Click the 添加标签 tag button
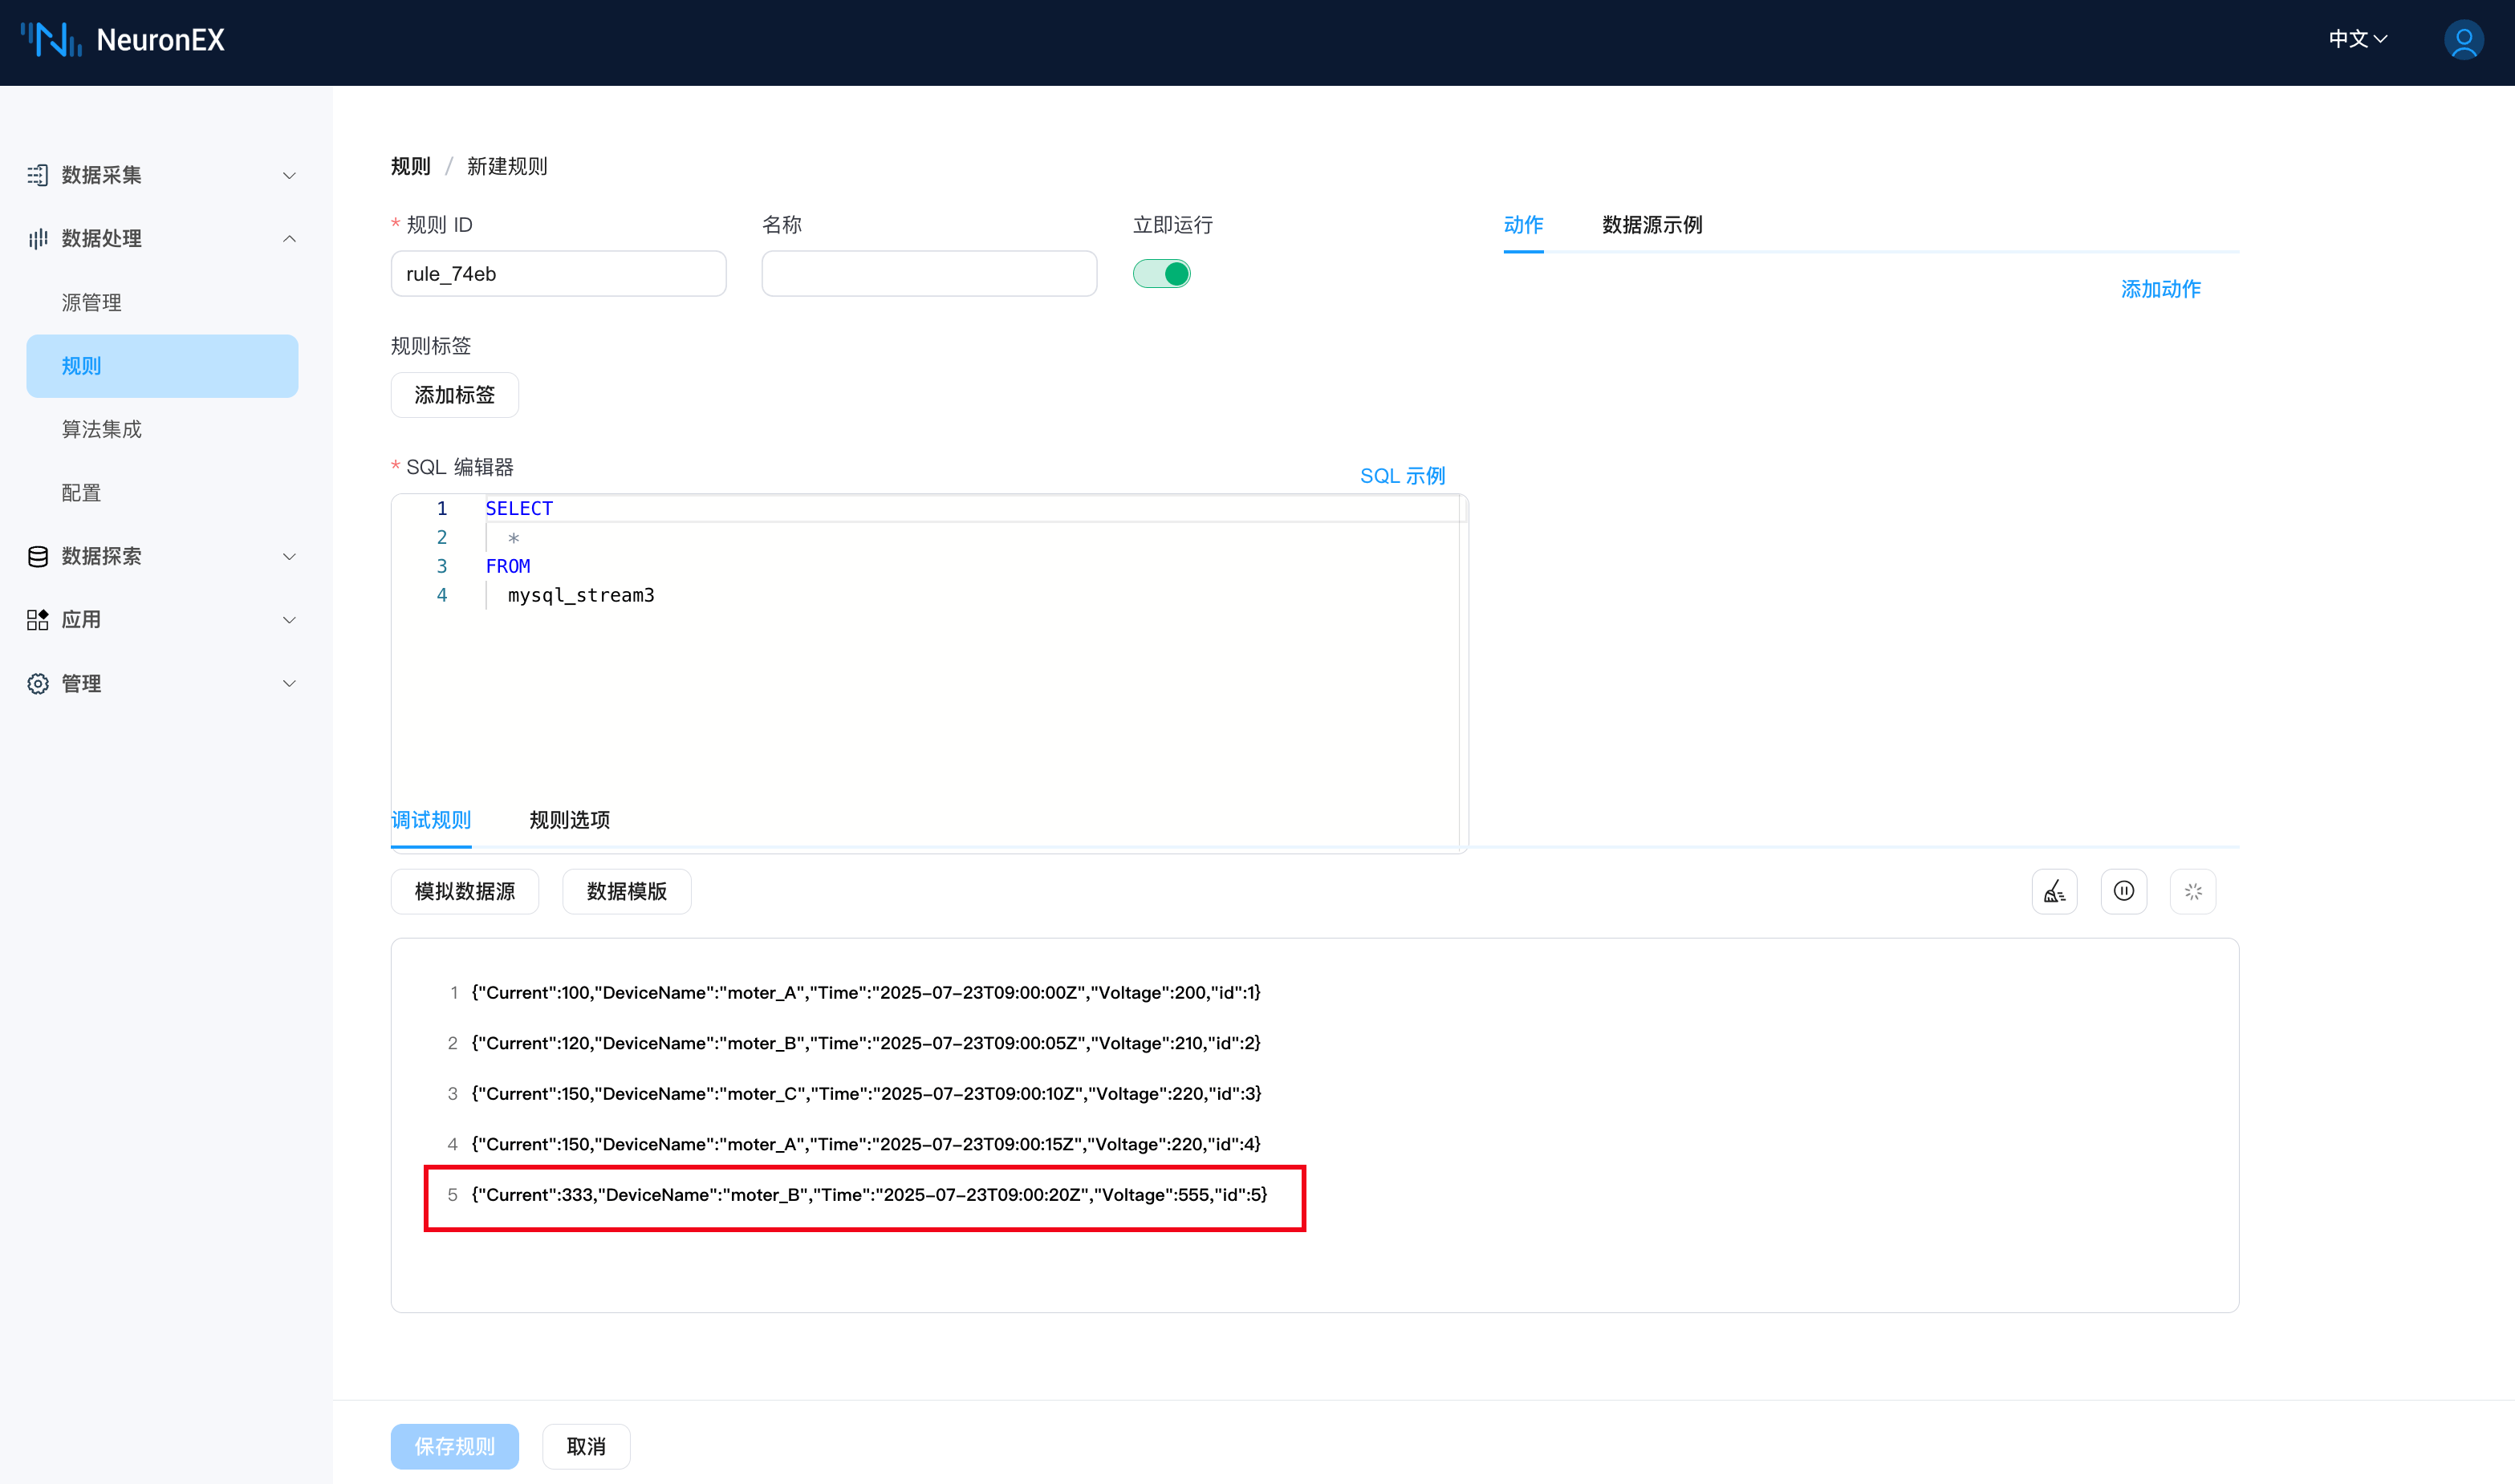Viewport: 2515px width, 1484px height. 454,394
